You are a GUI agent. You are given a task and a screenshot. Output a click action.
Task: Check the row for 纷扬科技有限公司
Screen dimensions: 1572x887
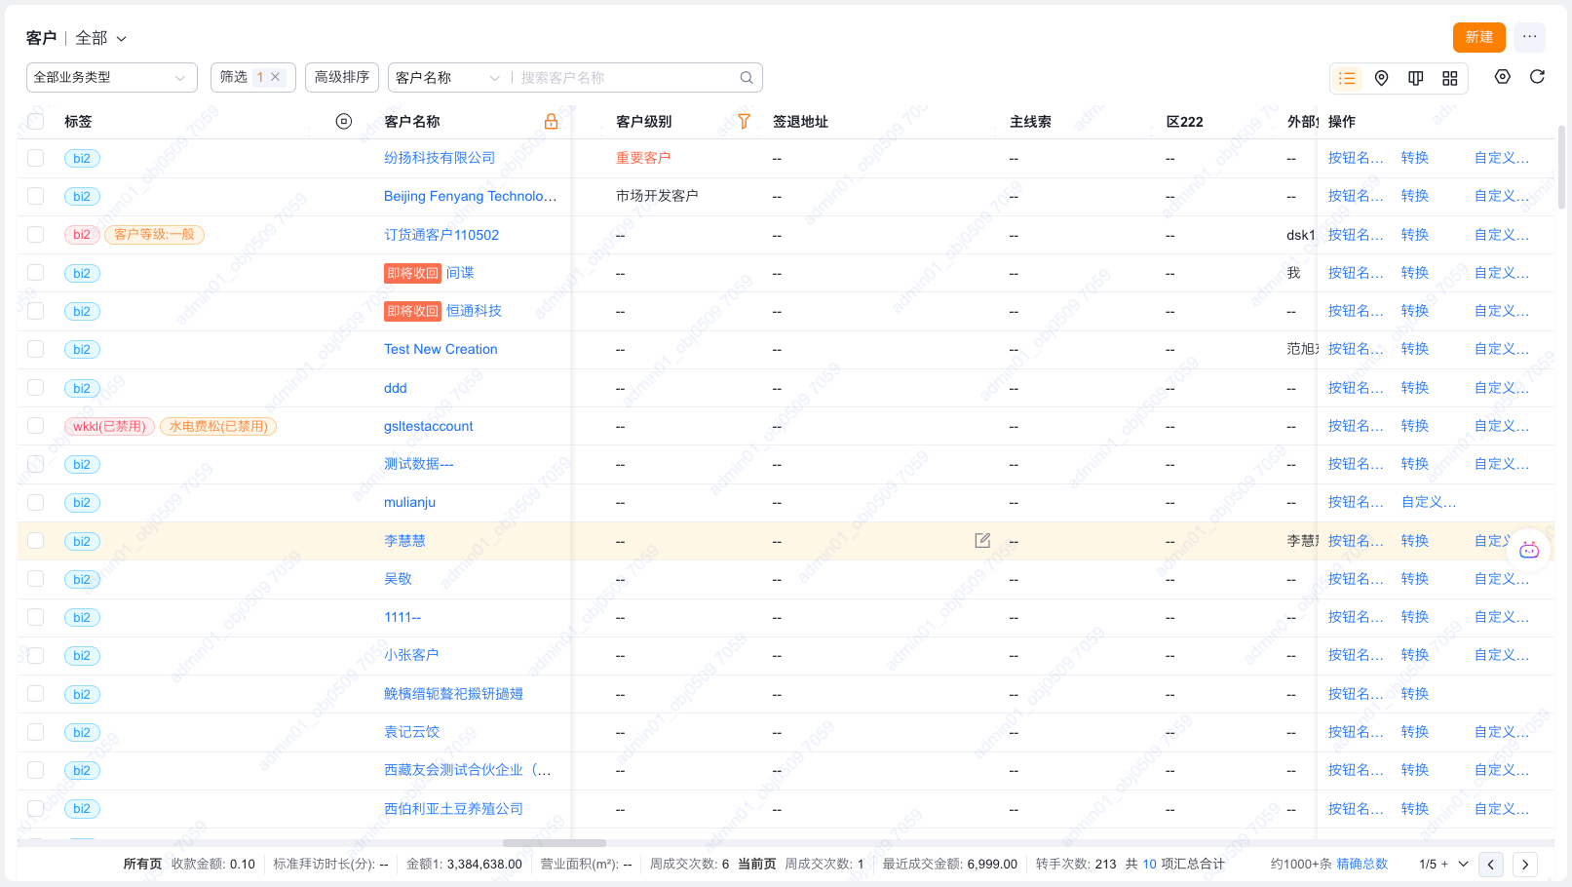36,158
